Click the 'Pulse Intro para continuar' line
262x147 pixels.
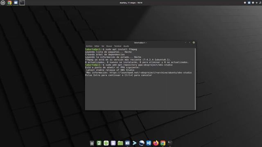point(118,75)
